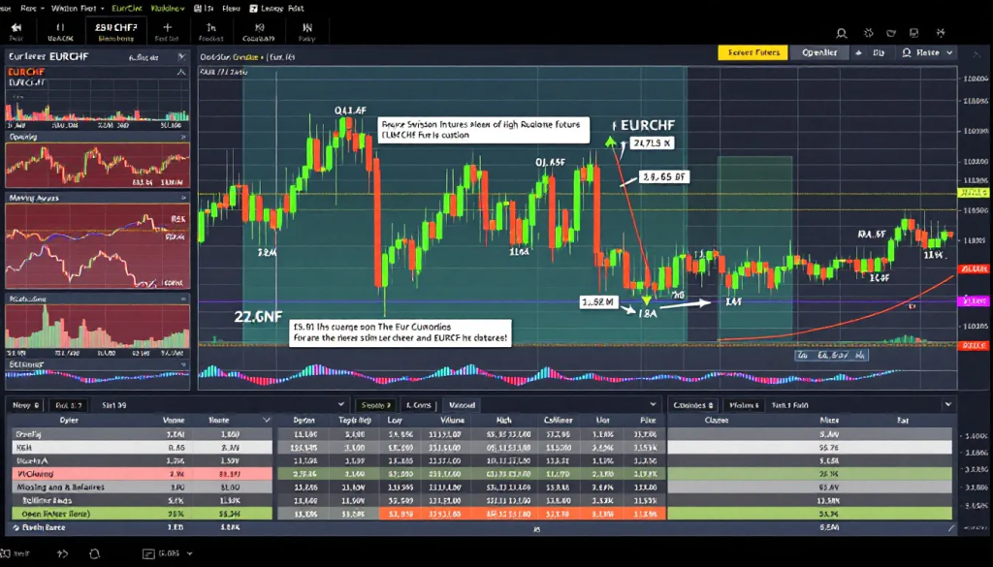The width and height of the screenshot is (993, 567).
Task: Open the dropdown chevron of the middle bottom panel
Action: point(653,404)
